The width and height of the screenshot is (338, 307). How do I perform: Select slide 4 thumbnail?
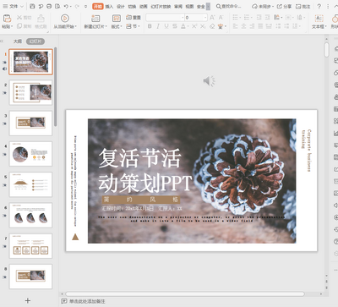point(30,154)
